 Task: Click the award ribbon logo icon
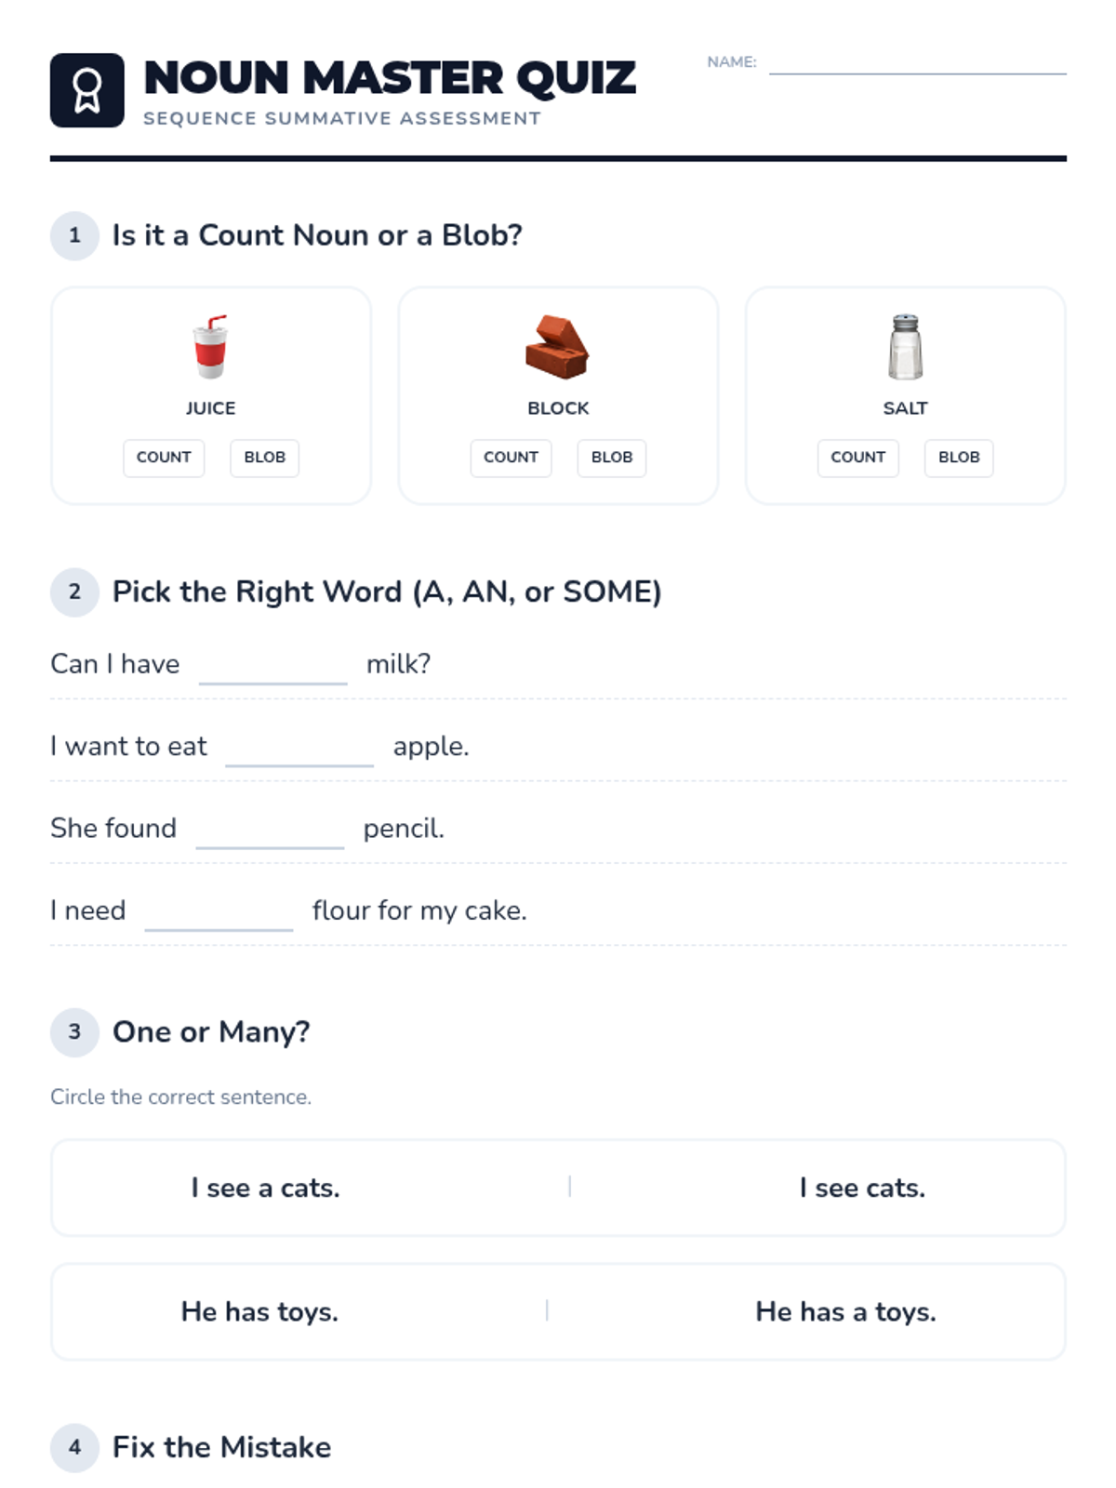(x=86, y=90)
